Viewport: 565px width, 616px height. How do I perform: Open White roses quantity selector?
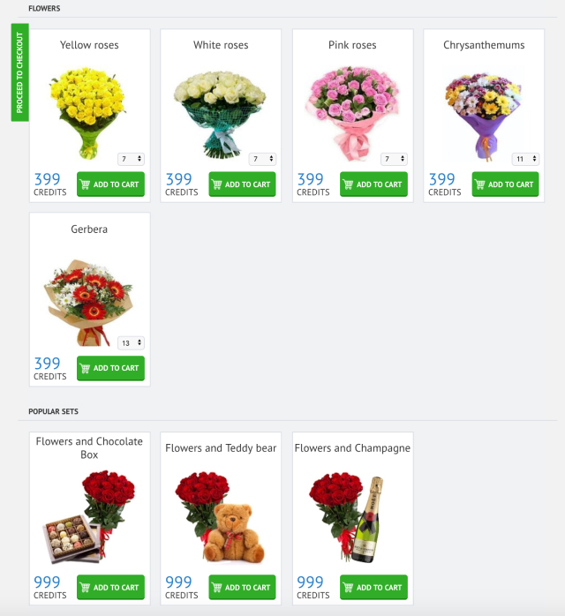click(x=263, y=159)
